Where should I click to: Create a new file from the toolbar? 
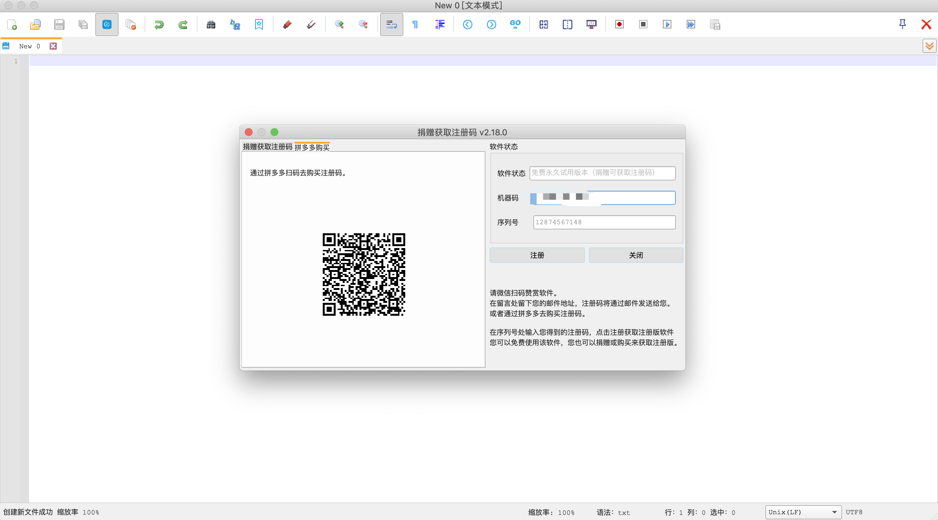pyautogui.click(x=12, y=24)
